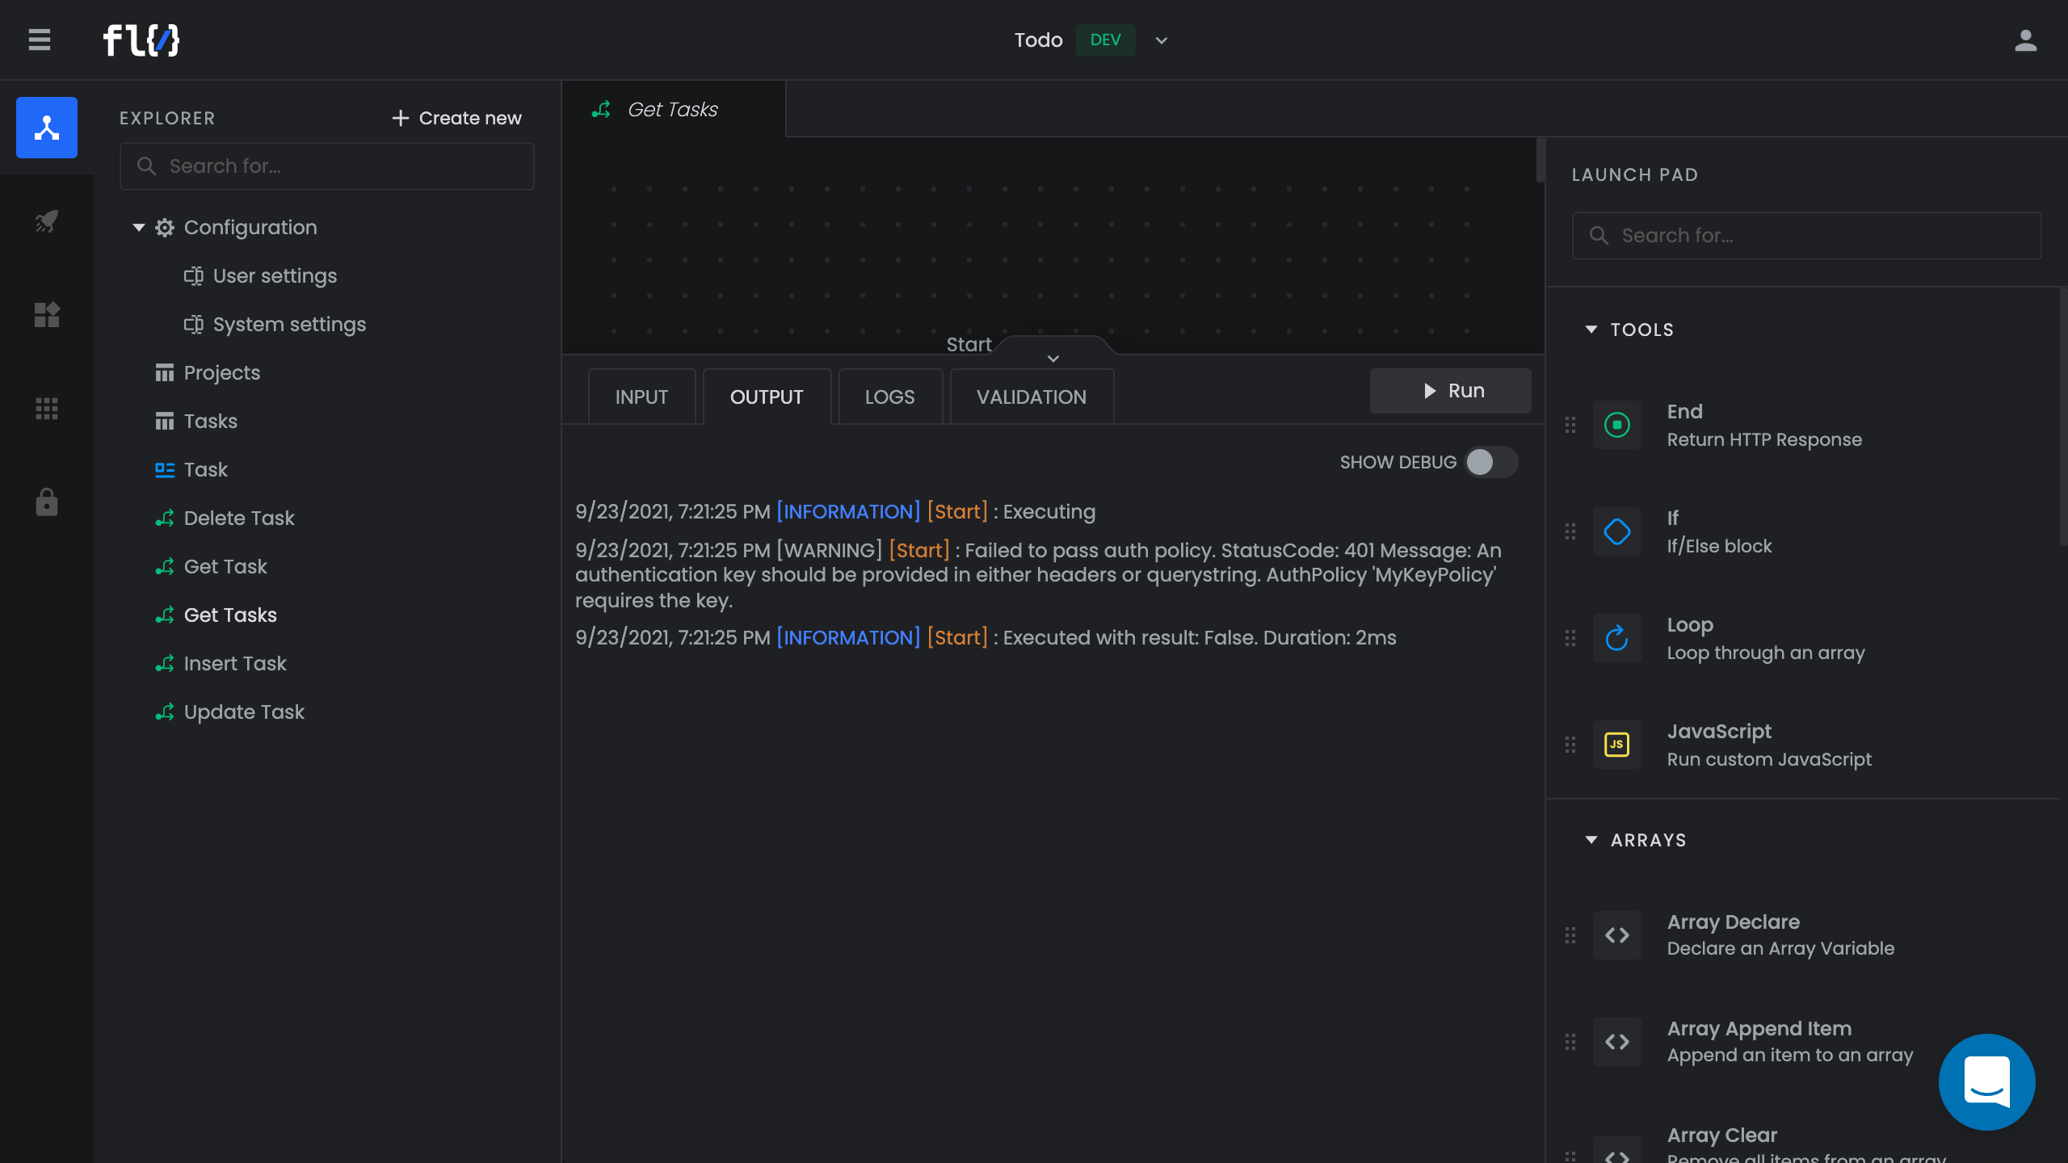Click the DEV environment badge
The width and height of the screenshot is (2068, 1163).
pyautogui.click(x=1105, y=40)
